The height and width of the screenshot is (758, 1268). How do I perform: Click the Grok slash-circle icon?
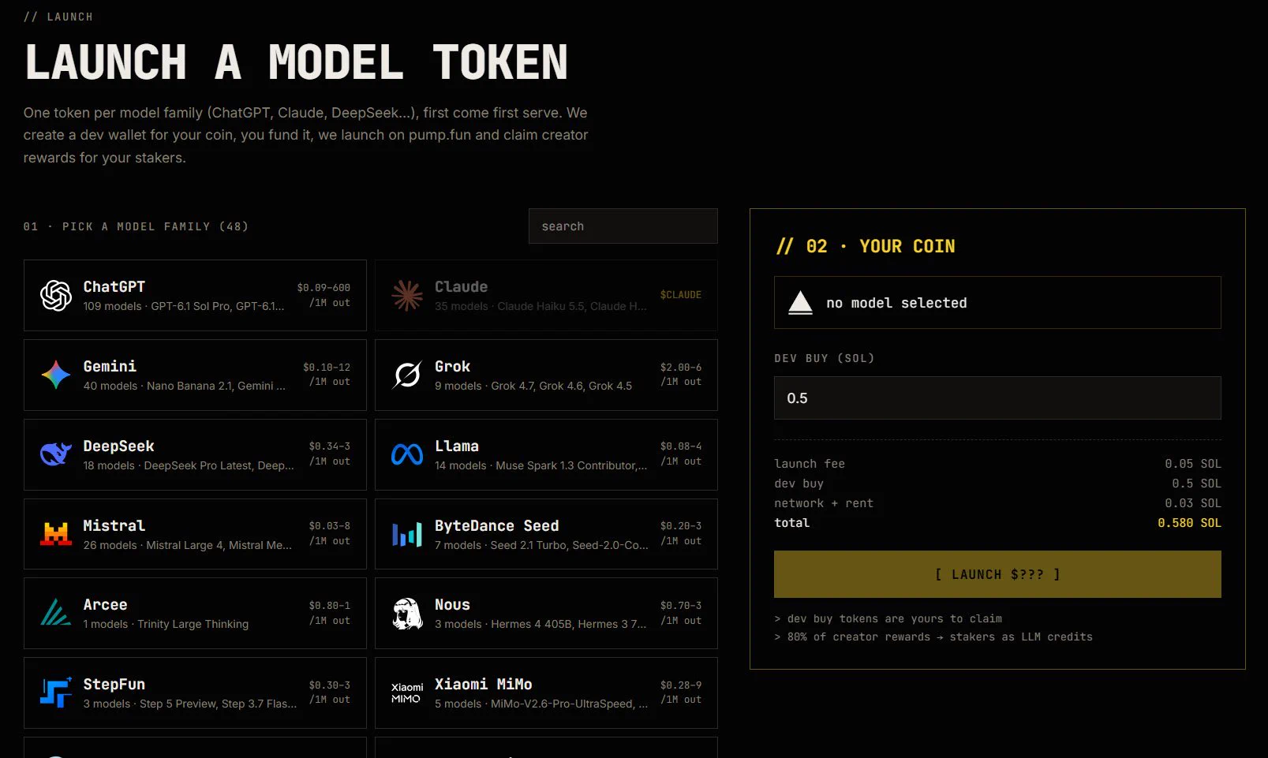click(x=407, y=375)
